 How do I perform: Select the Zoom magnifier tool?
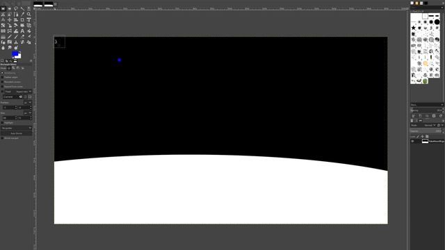pos(29,14)
